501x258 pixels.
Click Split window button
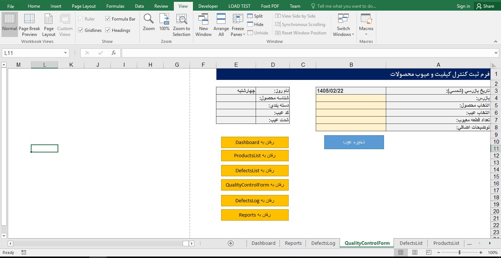coord(255,16)
